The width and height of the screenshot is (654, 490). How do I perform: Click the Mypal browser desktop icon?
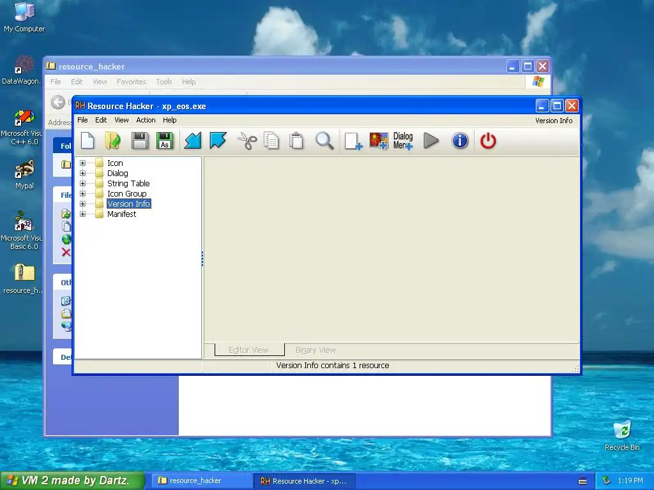click(x=25, y=174)
